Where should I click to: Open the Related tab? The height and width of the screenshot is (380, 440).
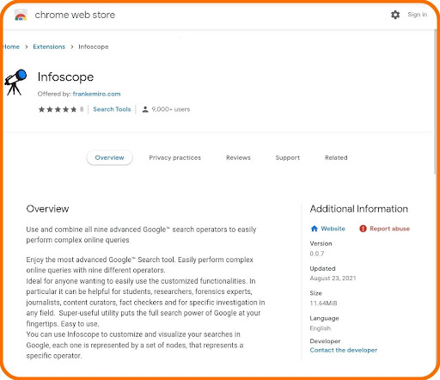click(x=336, y=157)
